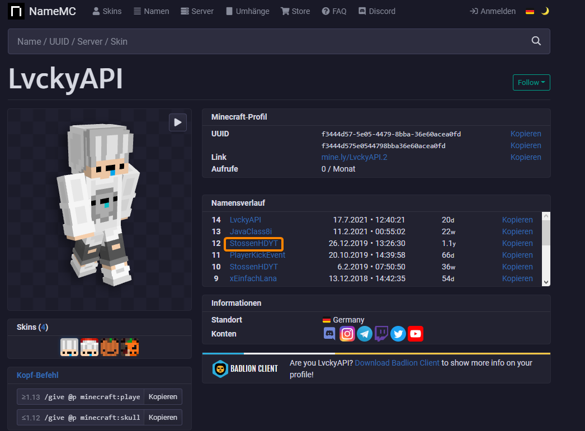Open the Twitch account icon
Screen dimensions: 585x431
pos(381,334)
